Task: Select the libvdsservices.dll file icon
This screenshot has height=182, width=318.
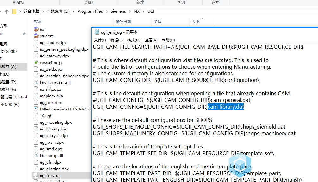Action: point(36,82)
